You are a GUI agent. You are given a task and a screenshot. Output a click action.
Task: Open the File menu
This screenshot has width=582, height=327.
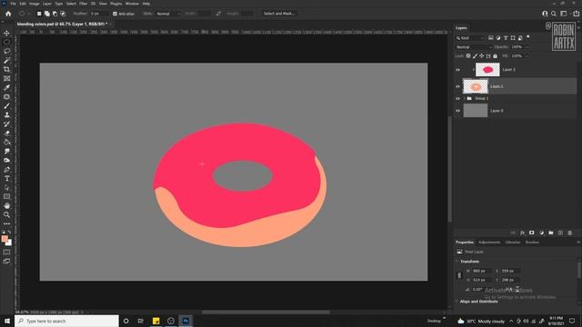[13, 4]
